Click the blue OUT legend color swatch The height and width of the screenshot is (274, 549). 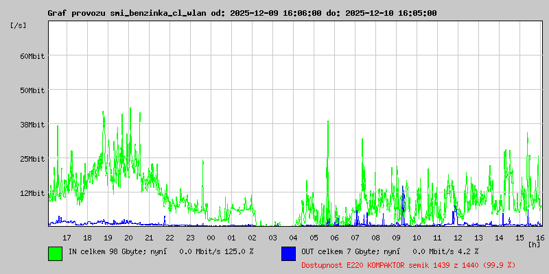(288, 253)
